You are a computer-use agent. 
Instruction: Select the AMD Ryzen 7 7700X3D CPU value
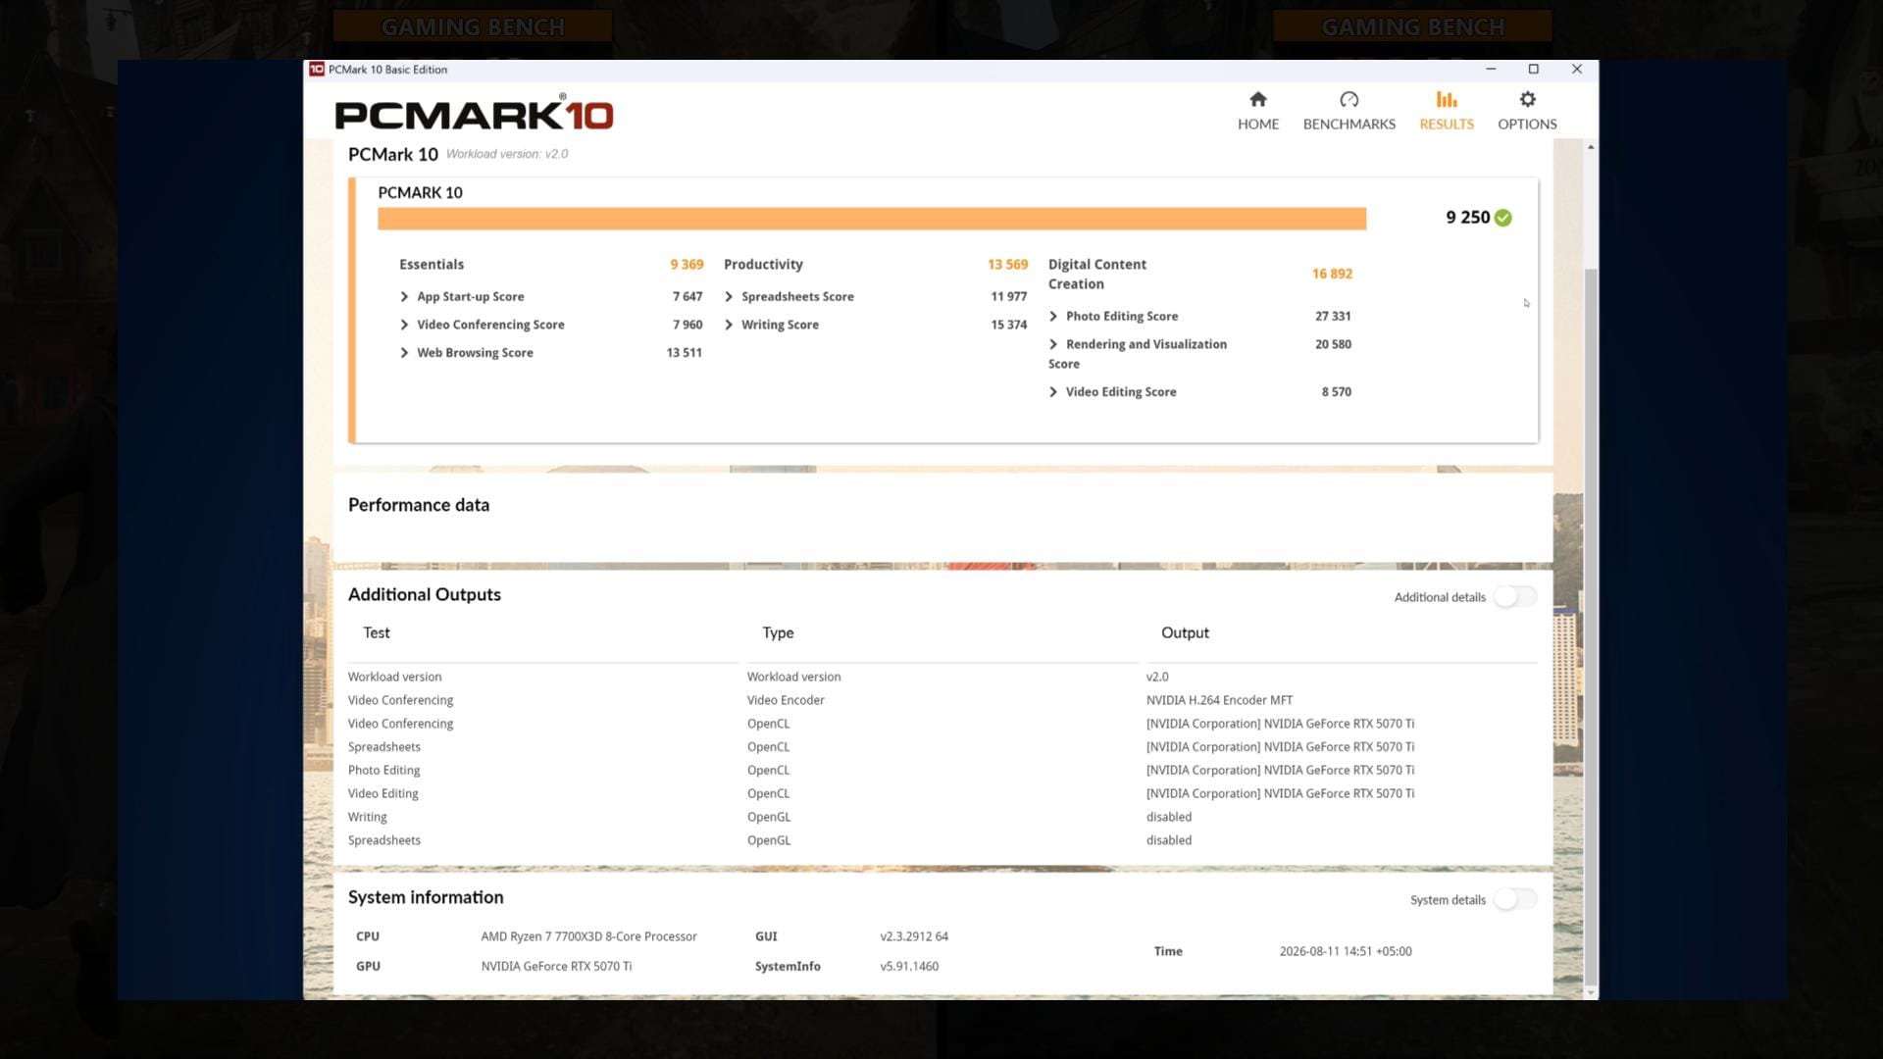(588, 936)
